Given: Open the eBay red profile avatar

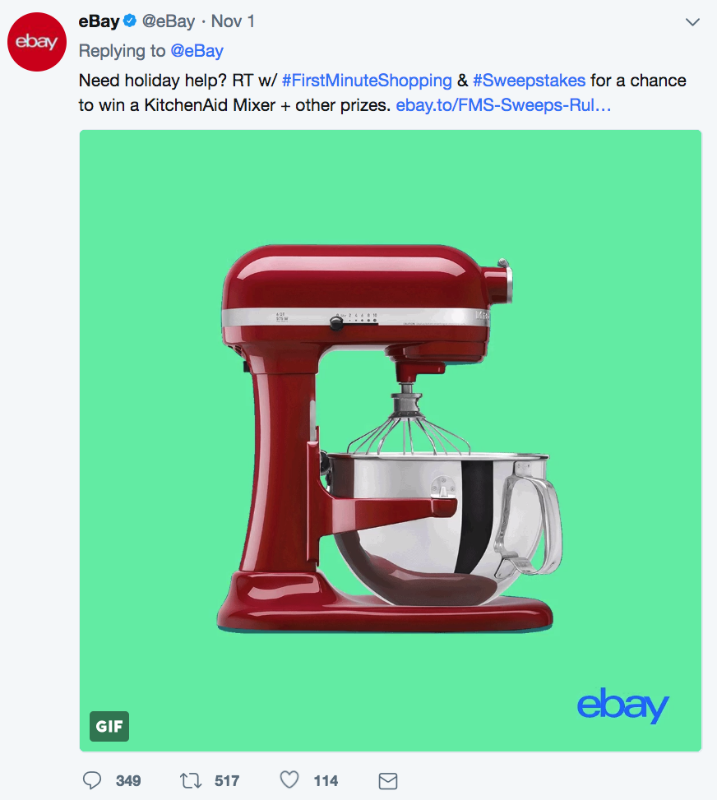Looking at the screenshot, I should 37,42.
